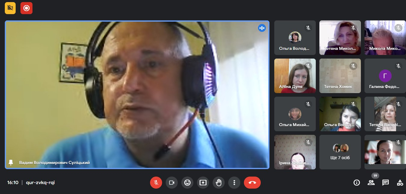This screenshot has height=194, width=406.
Task: Click the blue speaking indicator on main video
Action: click(x=262, y=28)
